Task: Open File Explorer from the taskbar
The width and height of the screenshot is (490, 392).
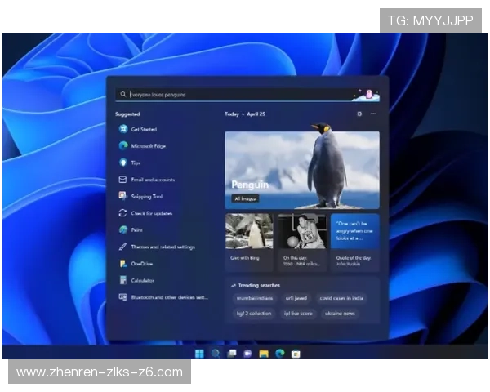Action: pyautogui.click(x=264, y=354)
